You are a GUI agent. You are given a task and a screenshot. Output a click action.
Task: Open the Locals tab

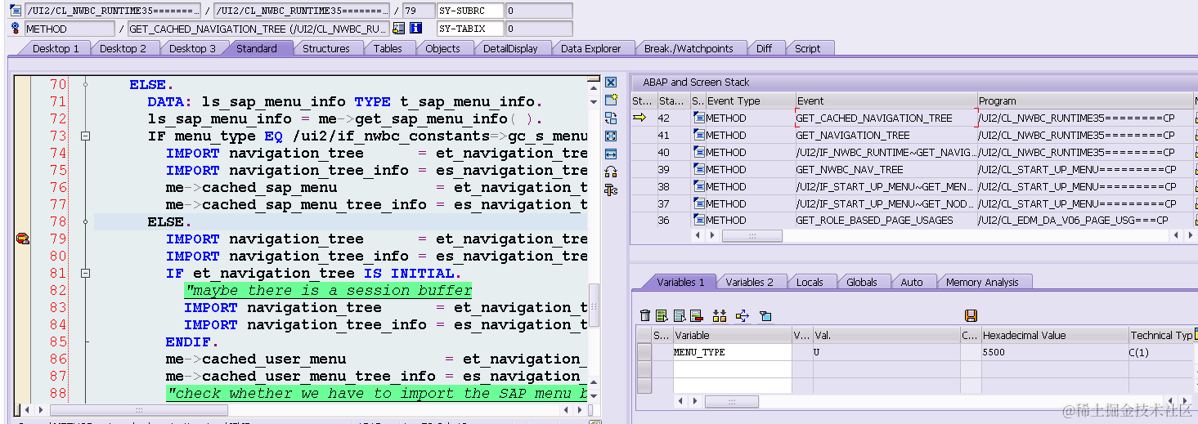coord(810,282)
